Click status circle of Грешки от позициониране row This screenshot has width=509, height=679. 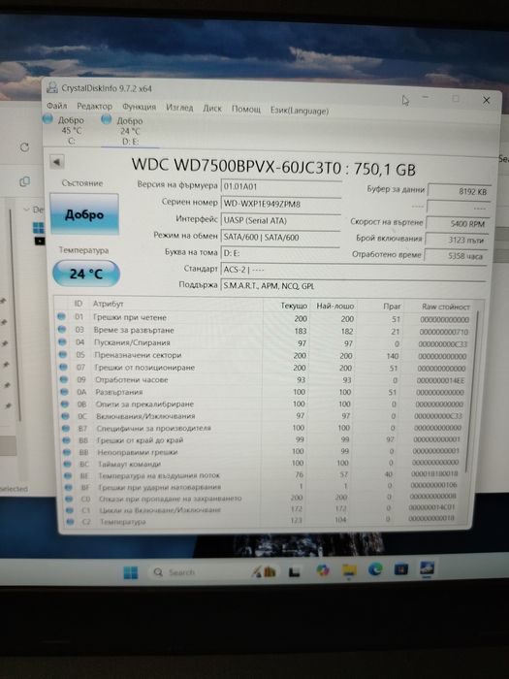coord(64,368)
